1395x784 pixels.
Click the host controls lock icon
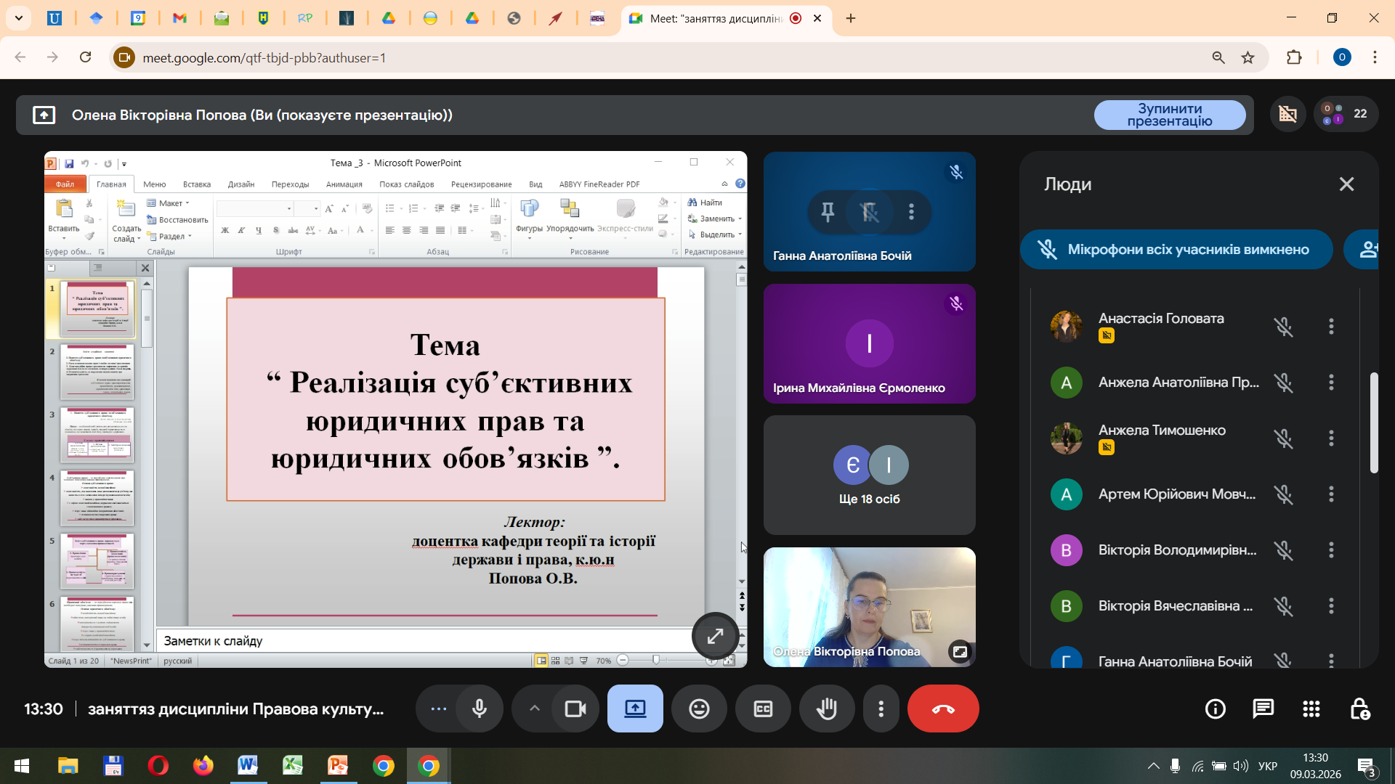[1359, 709]
